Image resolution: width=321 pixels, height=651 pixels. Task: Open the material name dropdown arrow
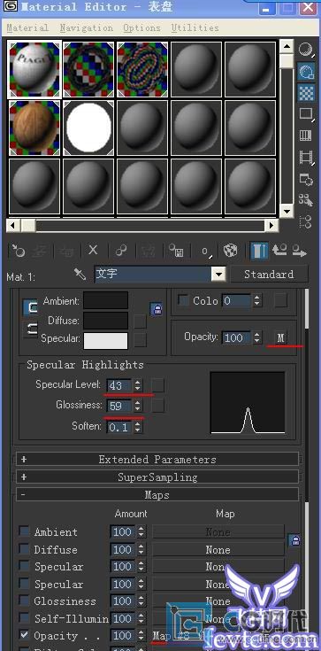[x=218, y=274]
